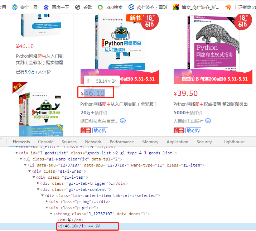The width and height of the screenshot is (256, 231).
Task: Collapse the strong J_12737107 node
Action: coord(51,214)
